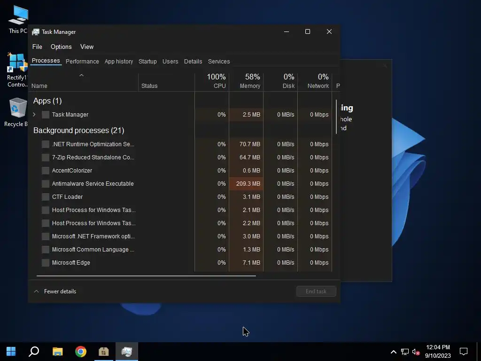Select the Rectify11 Control Center desktop icon
481x361 pixels.
click(17, 71)
